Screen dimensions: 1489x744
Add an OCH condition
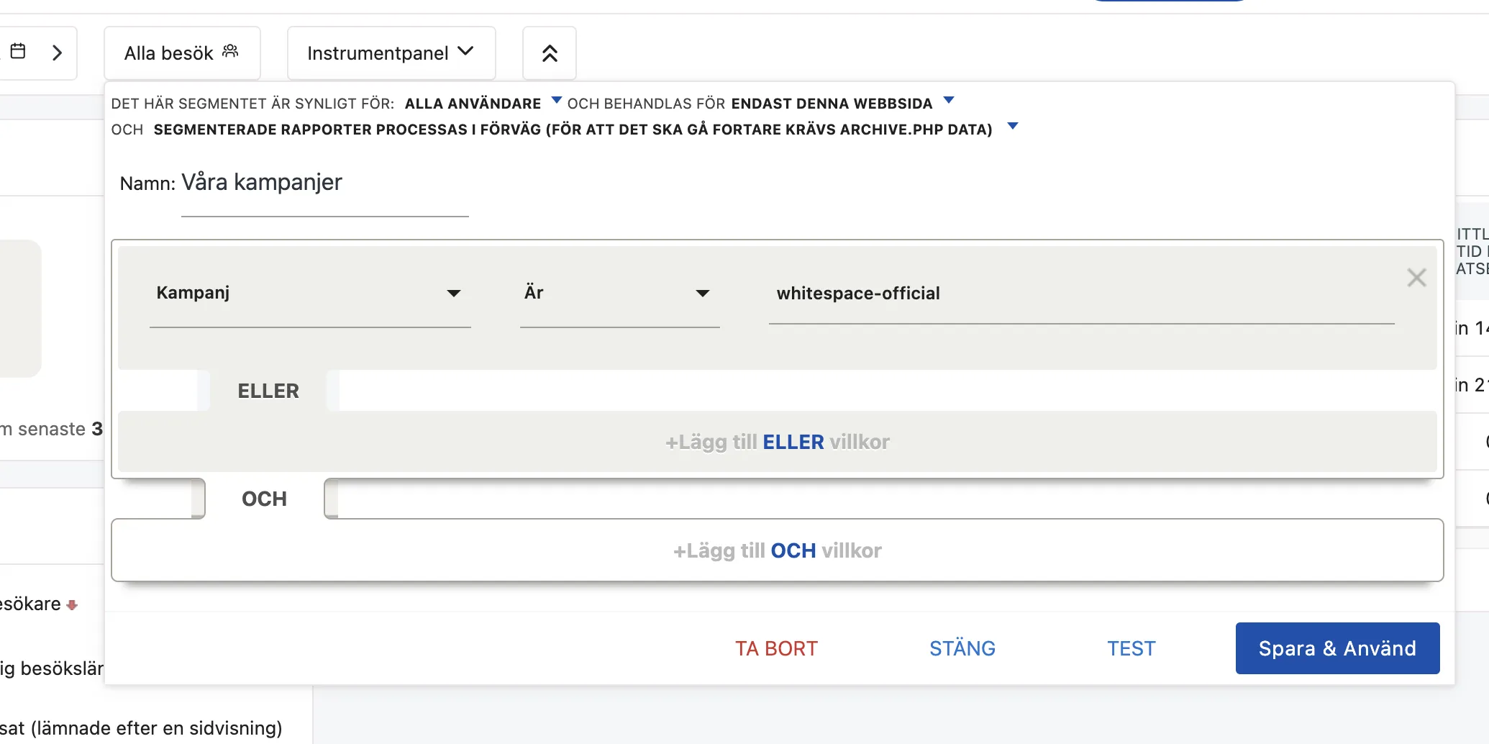pyautogui.click(x=777, y=550)
